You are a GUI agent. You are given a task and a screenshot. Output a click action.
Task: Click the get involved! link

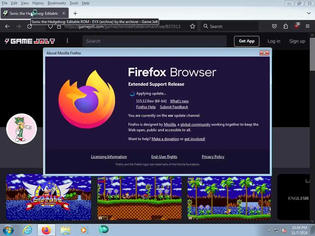[195, 139]
